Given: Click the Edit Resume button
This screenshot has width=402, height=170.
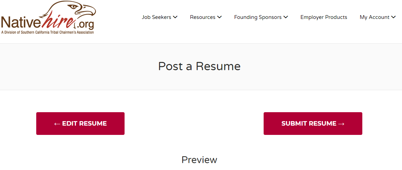Looking at the screenshot, I should coord(80,124).
